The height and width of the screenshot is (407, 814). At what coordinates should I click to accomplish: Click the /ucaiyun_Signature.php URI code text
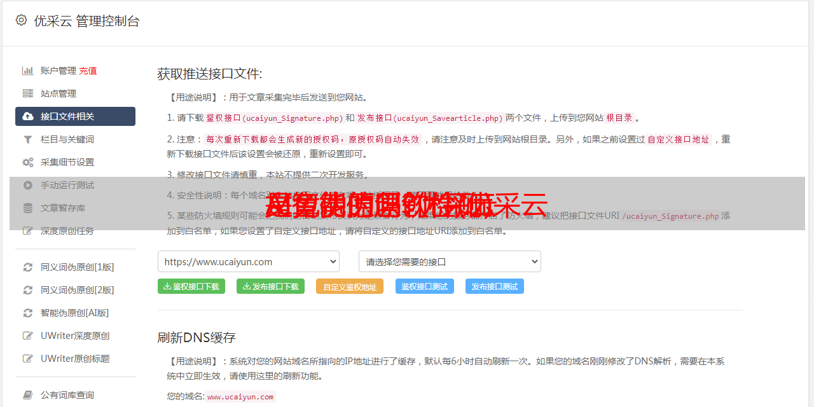pos(671,216)
